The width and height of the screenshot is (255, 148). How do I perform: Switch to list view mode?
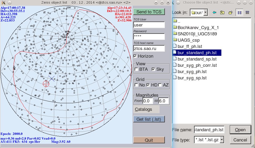(239, 13)
